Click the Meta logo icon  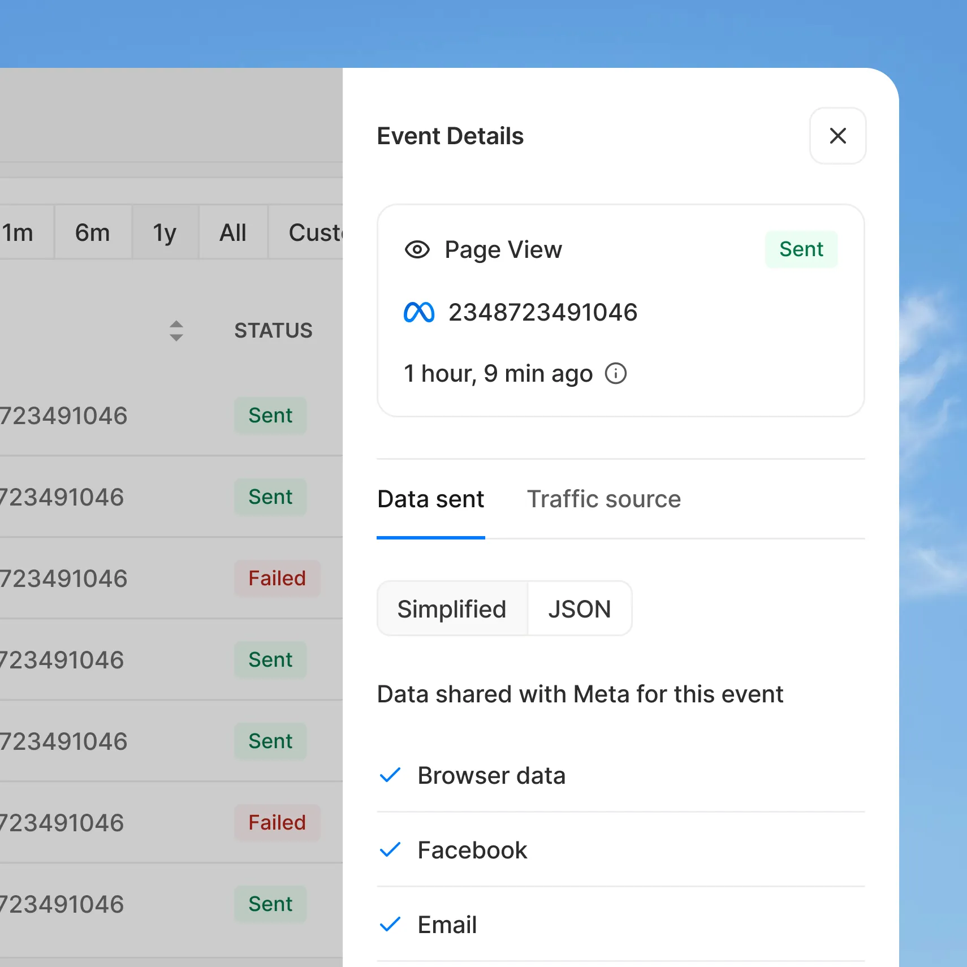[x=419, y=312]
